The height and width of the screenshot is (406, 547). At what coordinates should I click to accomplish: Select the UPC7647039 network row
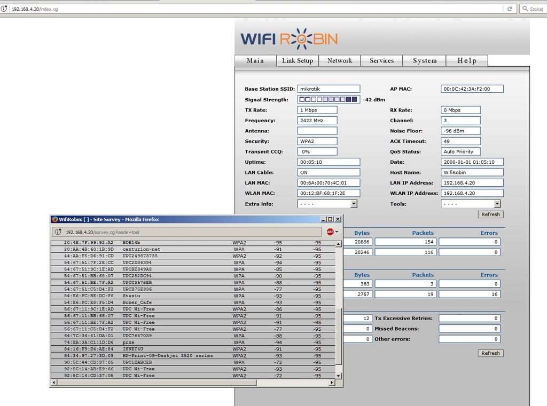point(193,336)
